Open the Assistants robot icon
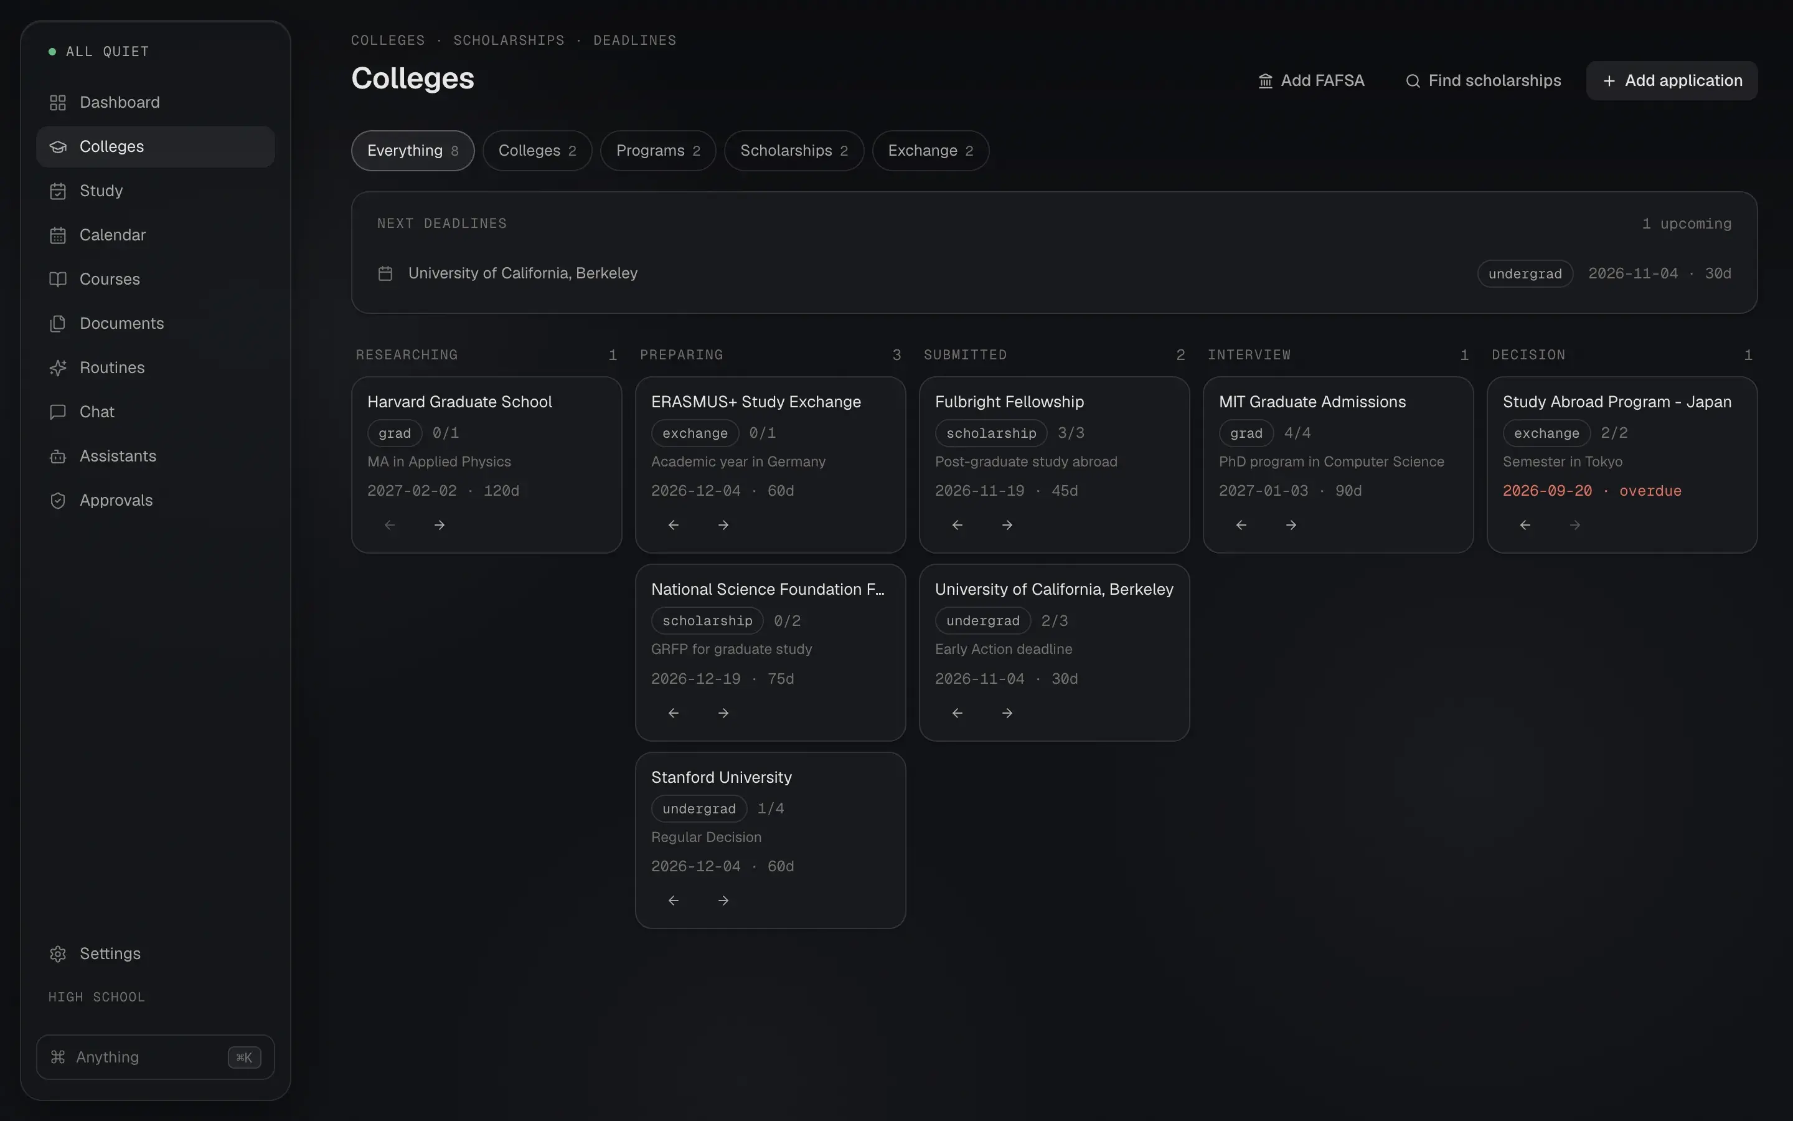The height and width of the screenshot is (1121, 1793). point(58,456)
